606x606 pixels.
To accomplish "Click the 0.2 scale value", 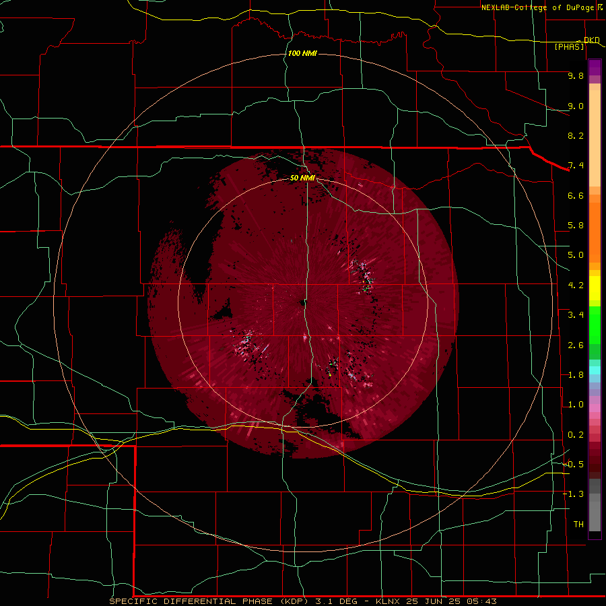I will pos(576,435).
